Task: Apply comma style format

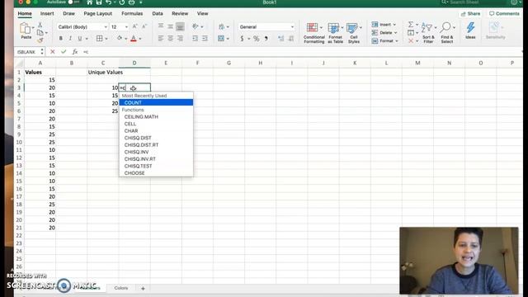Action: click(x=266, y=39)
